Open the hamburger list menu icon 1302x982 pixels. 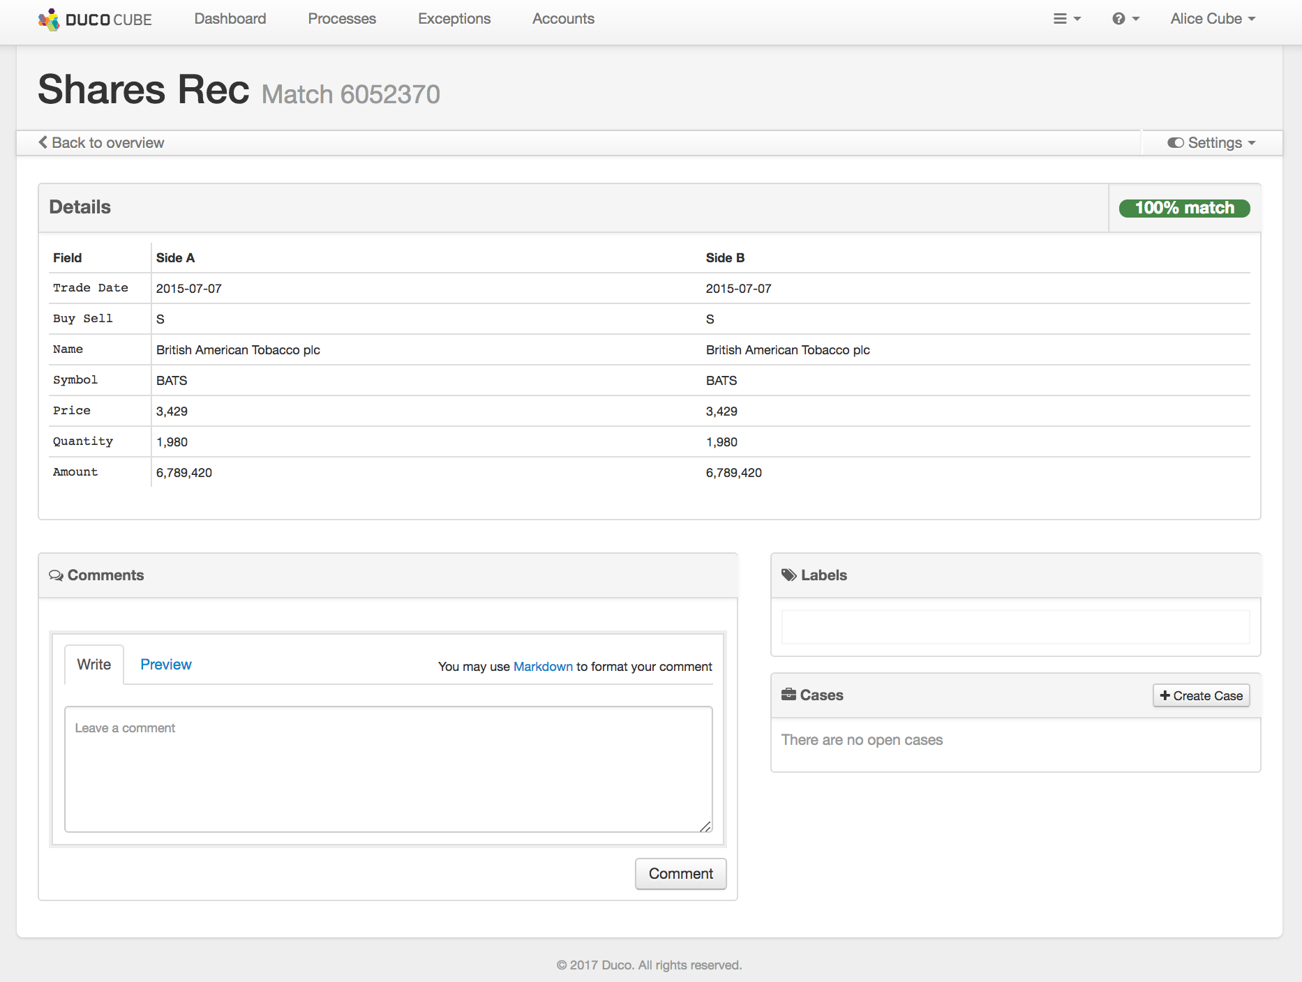(1061, 19)
